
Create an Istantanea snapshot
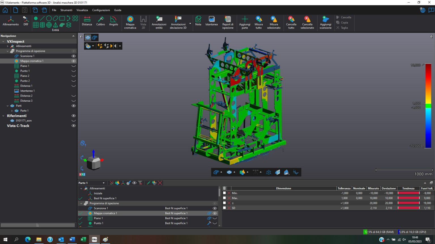coord(211,23)
